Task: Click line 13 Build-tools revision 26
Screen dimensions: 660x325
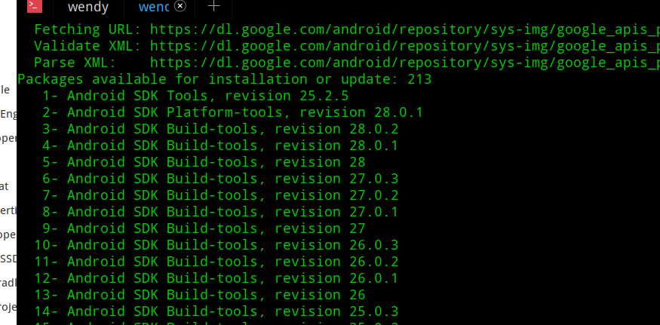Action: [200, 295]
